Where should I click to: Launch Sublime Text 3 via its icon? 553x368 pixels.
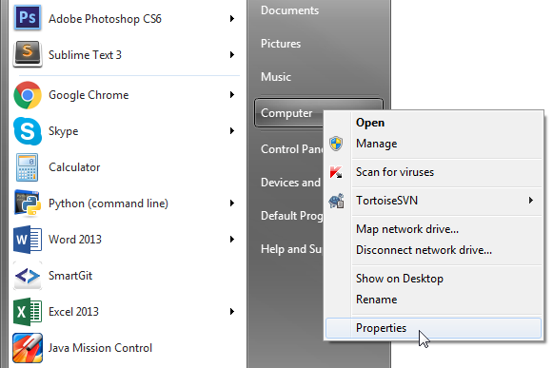pos(28,54)
